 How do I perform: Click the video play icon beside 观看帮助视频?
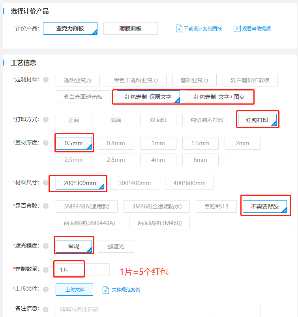pyautogui.click(x=237, y=28)
